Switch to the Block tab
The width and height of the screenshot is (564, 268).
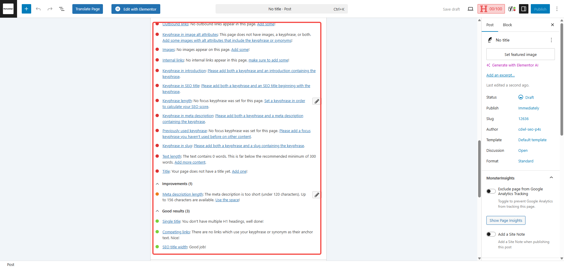tap(507, 25)
